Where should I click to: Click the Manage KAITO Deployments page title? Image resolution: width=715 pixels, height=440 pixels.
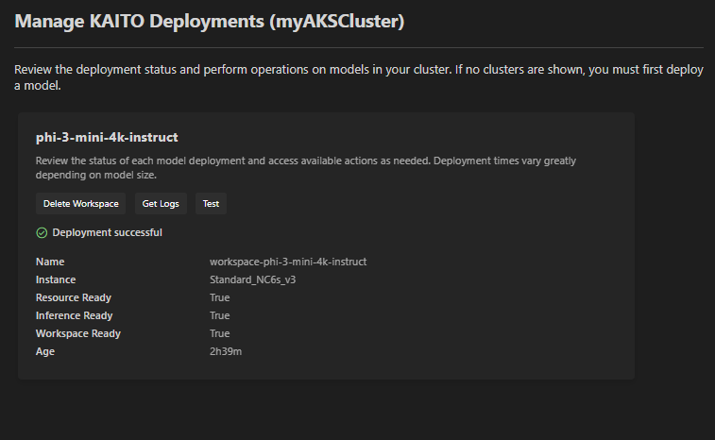click(x=210, y=22)
